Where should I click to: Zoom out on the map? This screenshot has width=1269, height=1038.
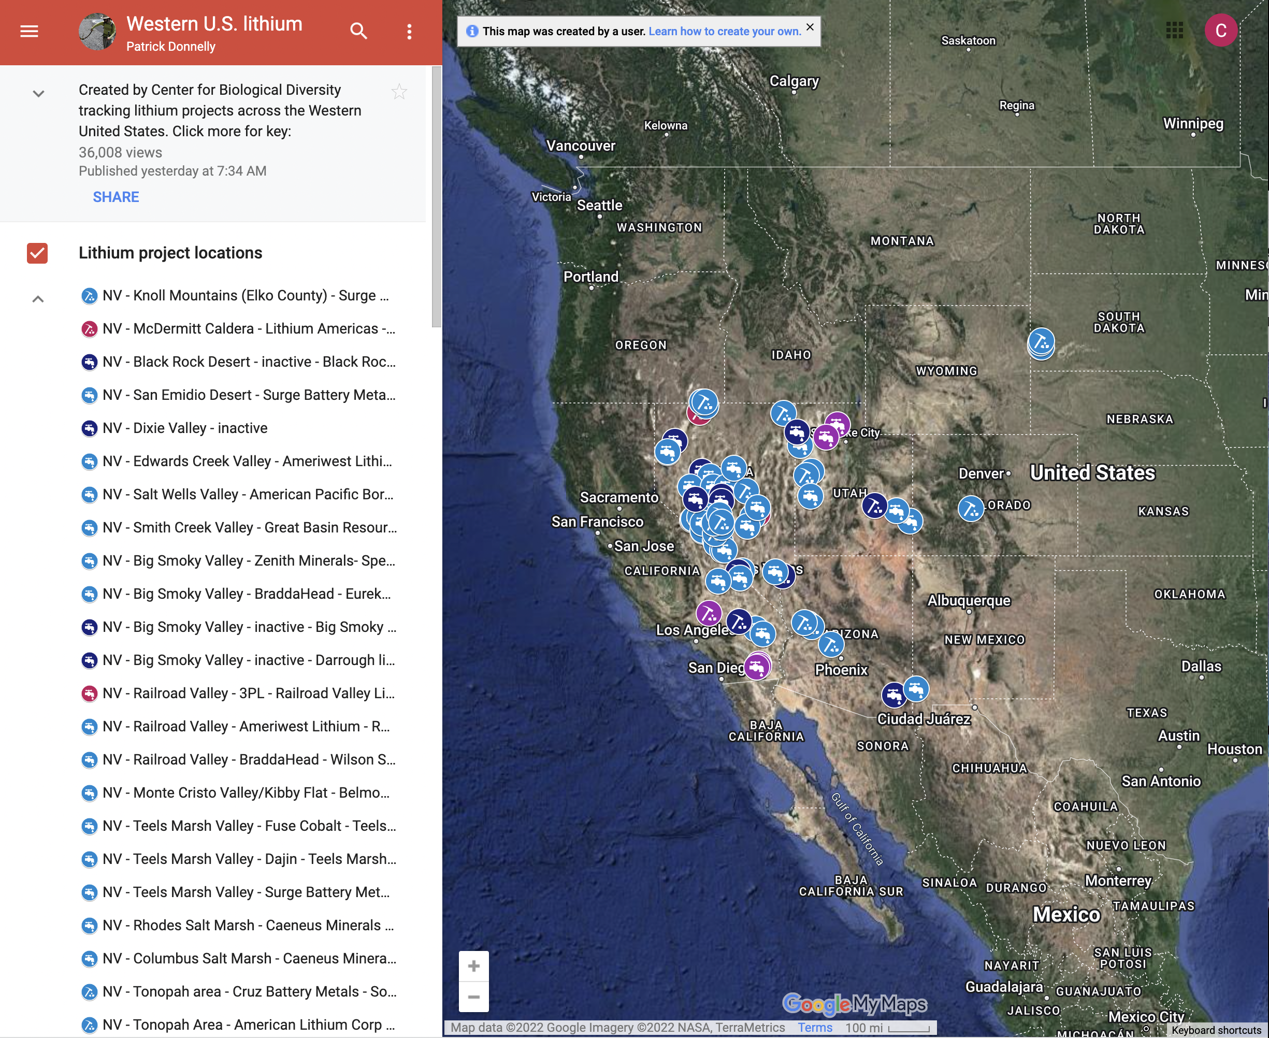click(473, 997)
